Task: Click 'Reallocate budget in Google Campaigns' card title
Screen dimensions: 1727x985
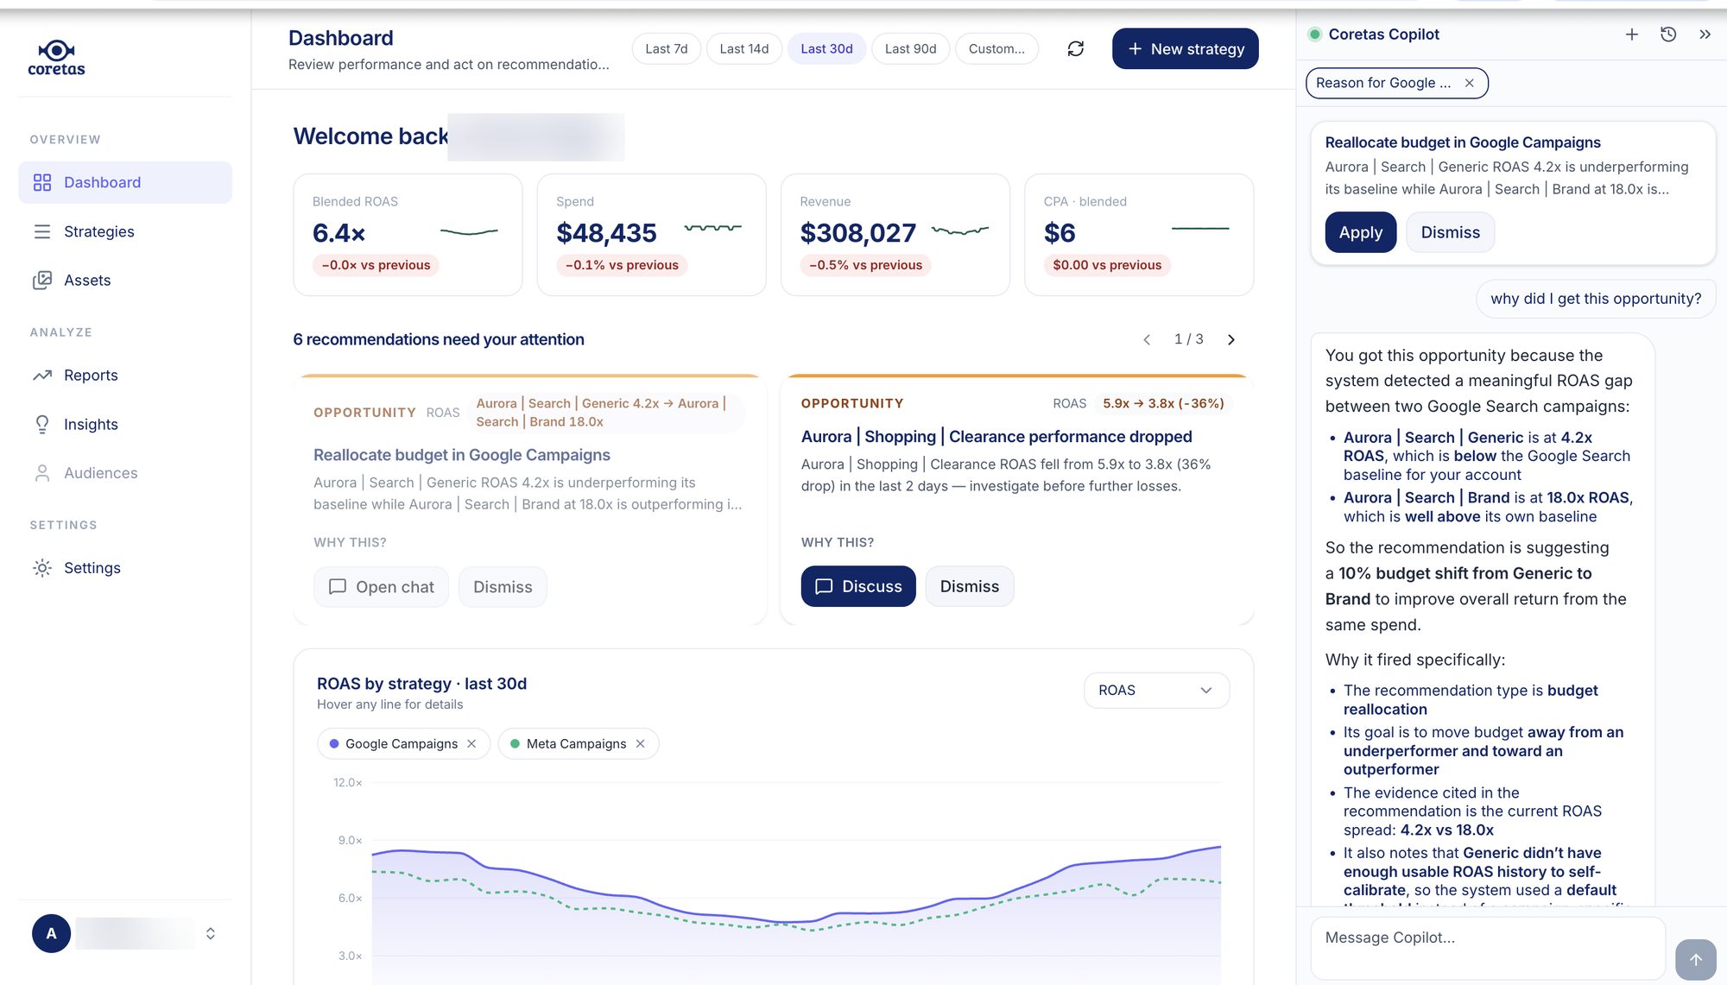Action: point(461,455)
